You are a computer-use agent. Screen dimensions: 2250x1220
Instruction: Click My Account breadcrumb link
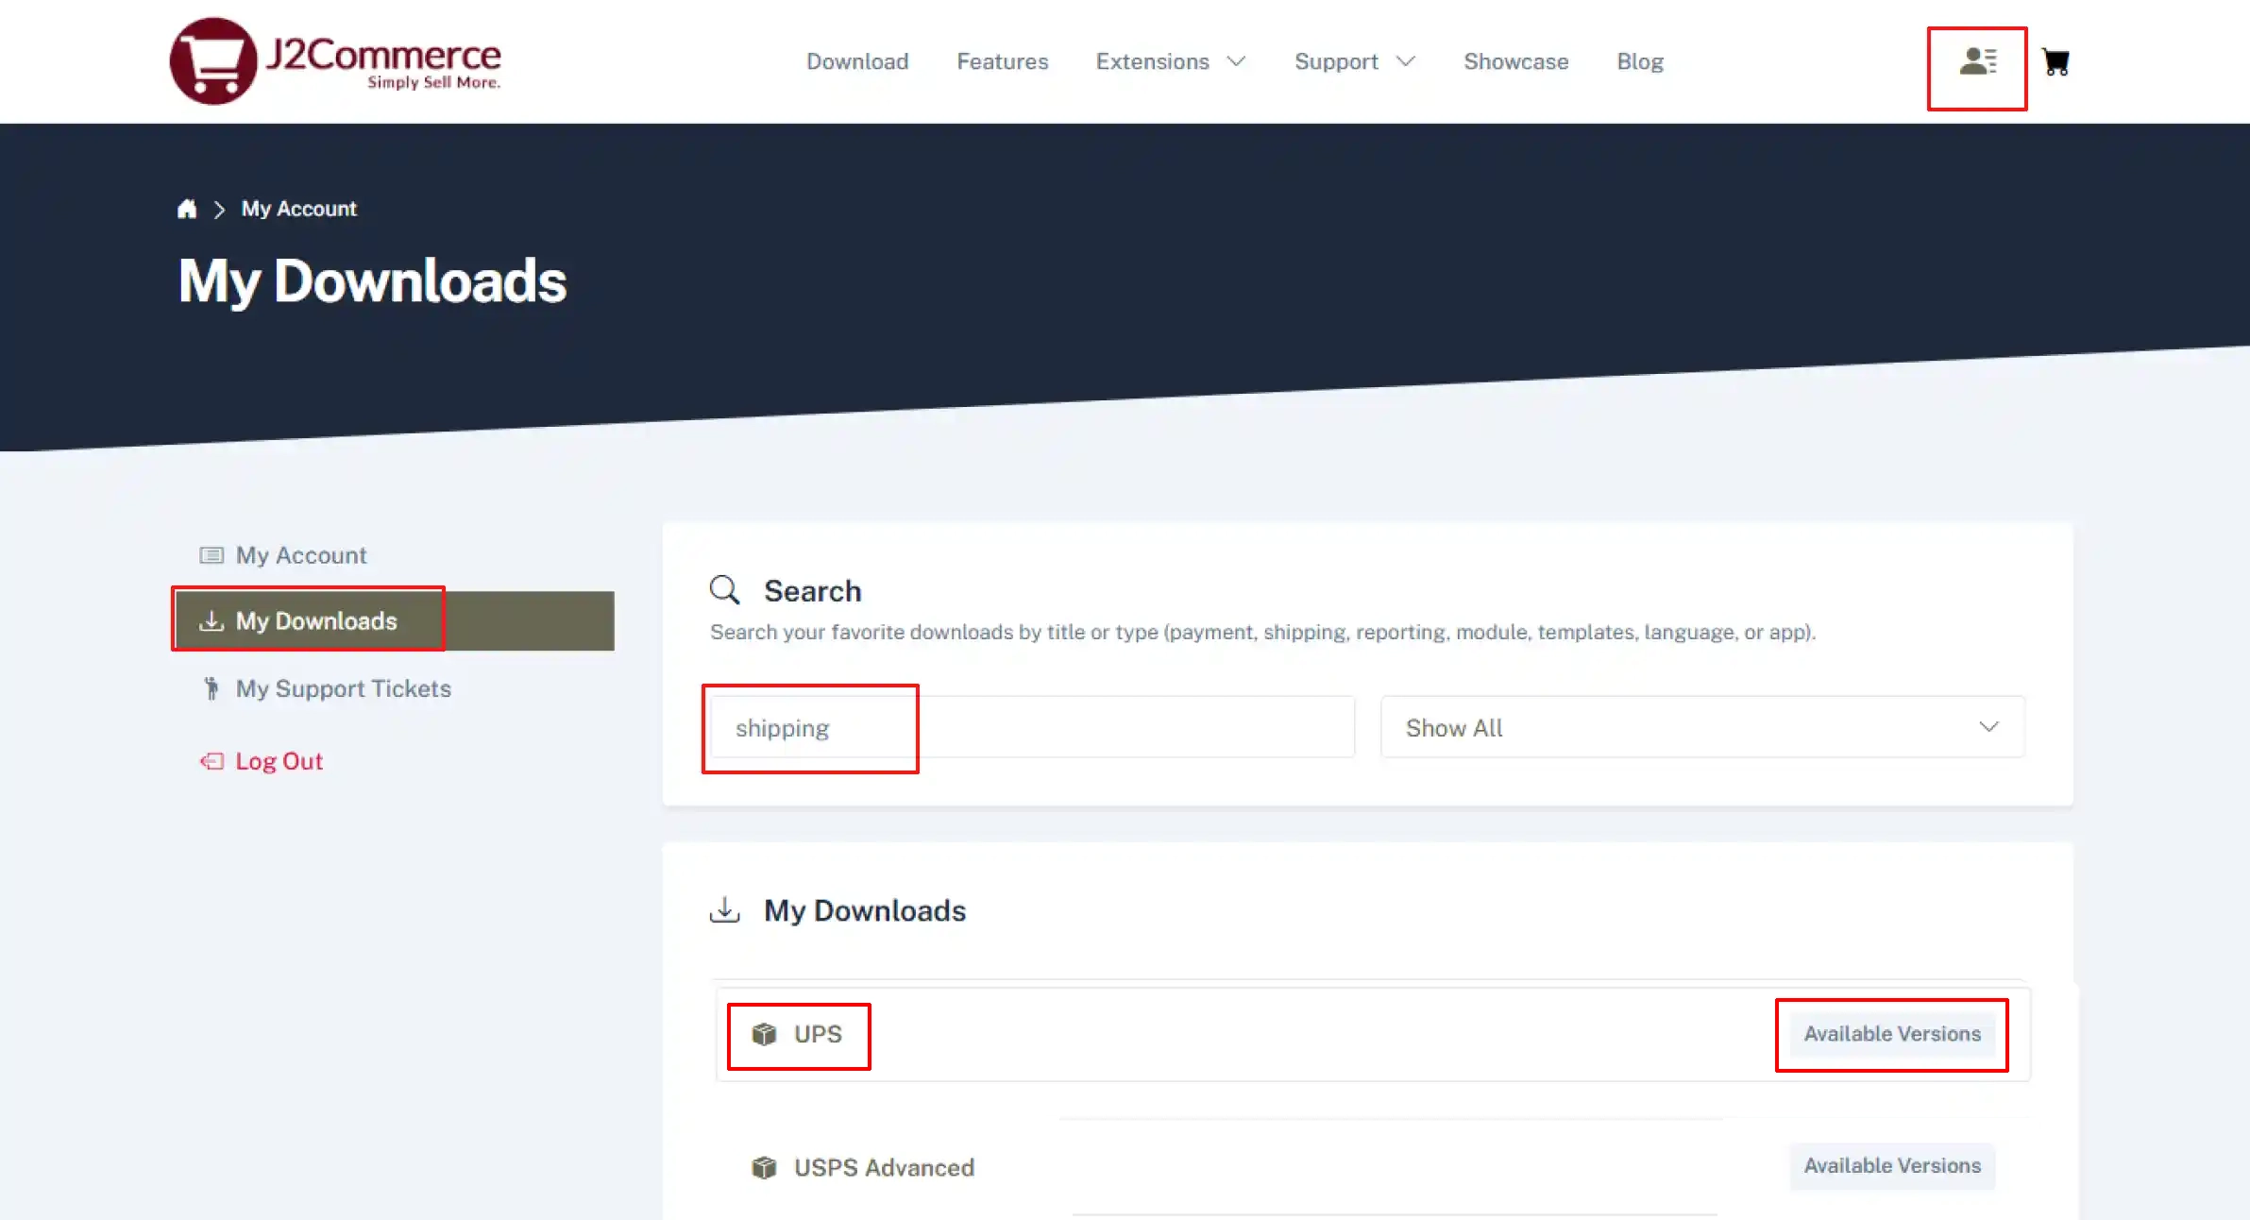pos(298,209)
